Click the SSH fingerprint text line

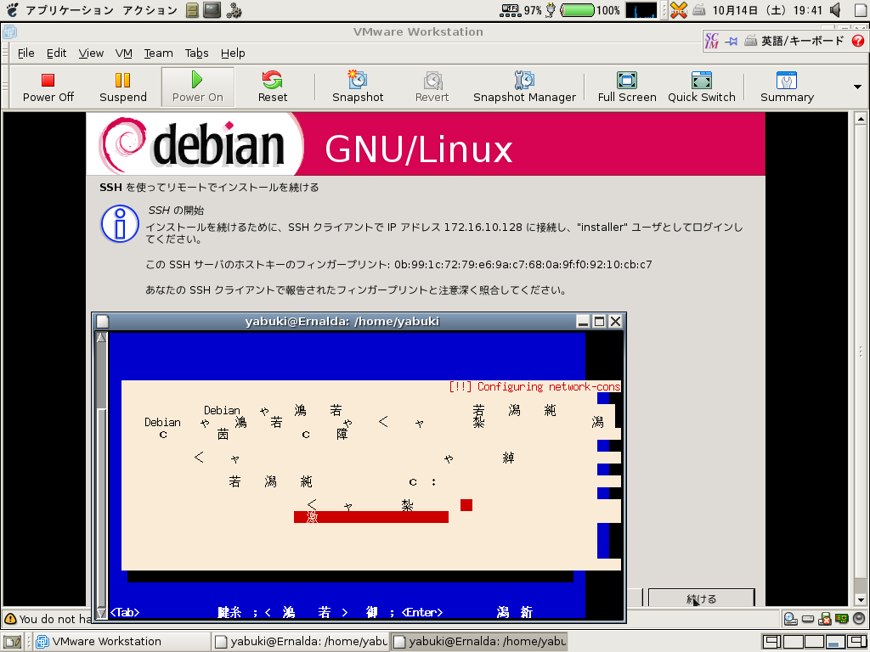point(398,265)
